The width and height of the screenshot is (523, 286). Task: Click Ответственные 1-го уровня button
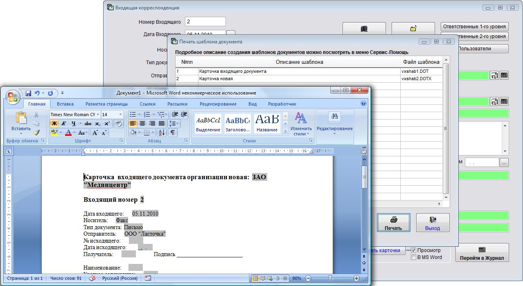[475, 27]
